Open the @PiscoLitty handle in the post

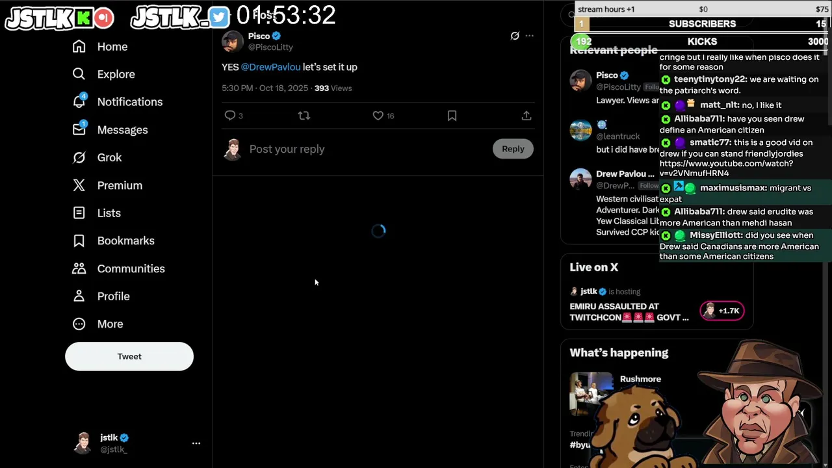coord(270,47)
